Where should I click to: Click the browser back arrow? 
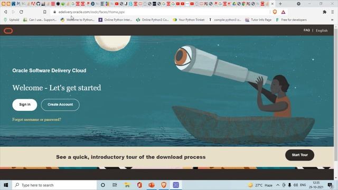point(6,12)
